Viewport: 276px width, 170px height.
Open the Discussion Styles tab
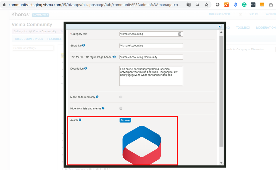(x=29, y=39)
